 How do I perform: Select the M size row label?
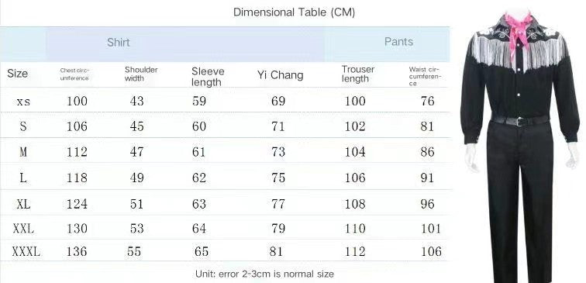pos(23,152)
